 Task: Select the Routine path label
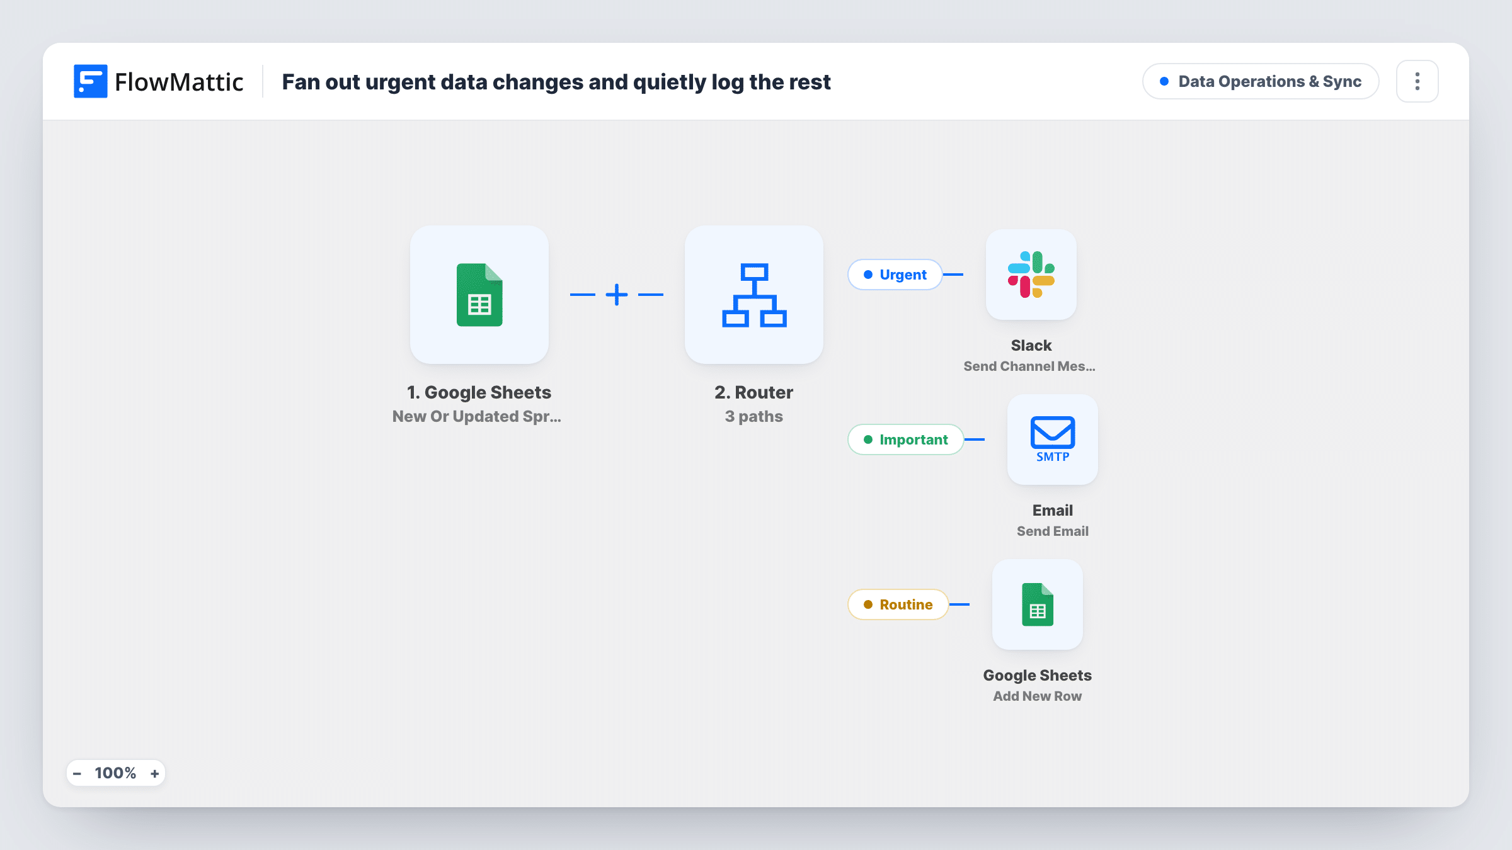tap(898, 604)
